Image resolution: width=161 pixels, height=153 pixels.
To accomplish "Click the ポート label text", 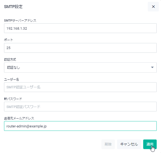I will pyautogui.click(x=9, y=40).
